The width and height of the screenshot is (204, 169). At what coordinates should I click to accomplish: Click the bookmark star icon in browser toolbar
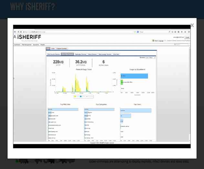(x=172, y=32)
